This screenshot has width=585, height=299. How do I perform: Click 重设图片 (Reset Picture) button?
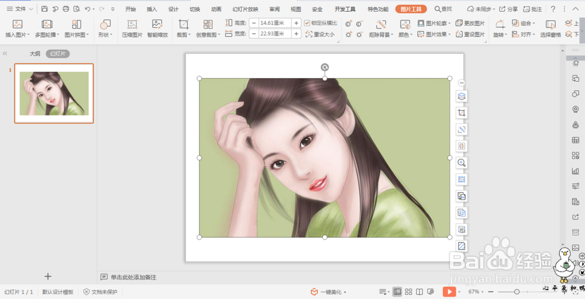[470, 34]
